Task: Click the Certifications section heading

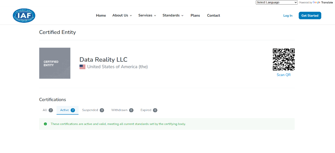Action: 53,99
